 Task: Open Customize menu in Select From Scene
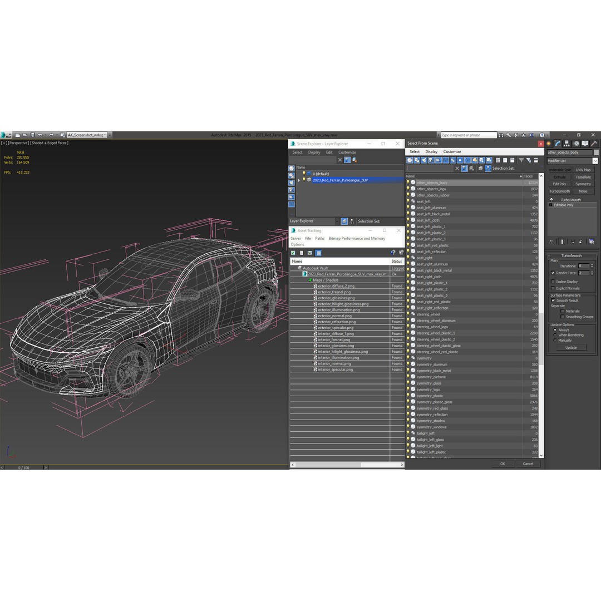(452, 152)
